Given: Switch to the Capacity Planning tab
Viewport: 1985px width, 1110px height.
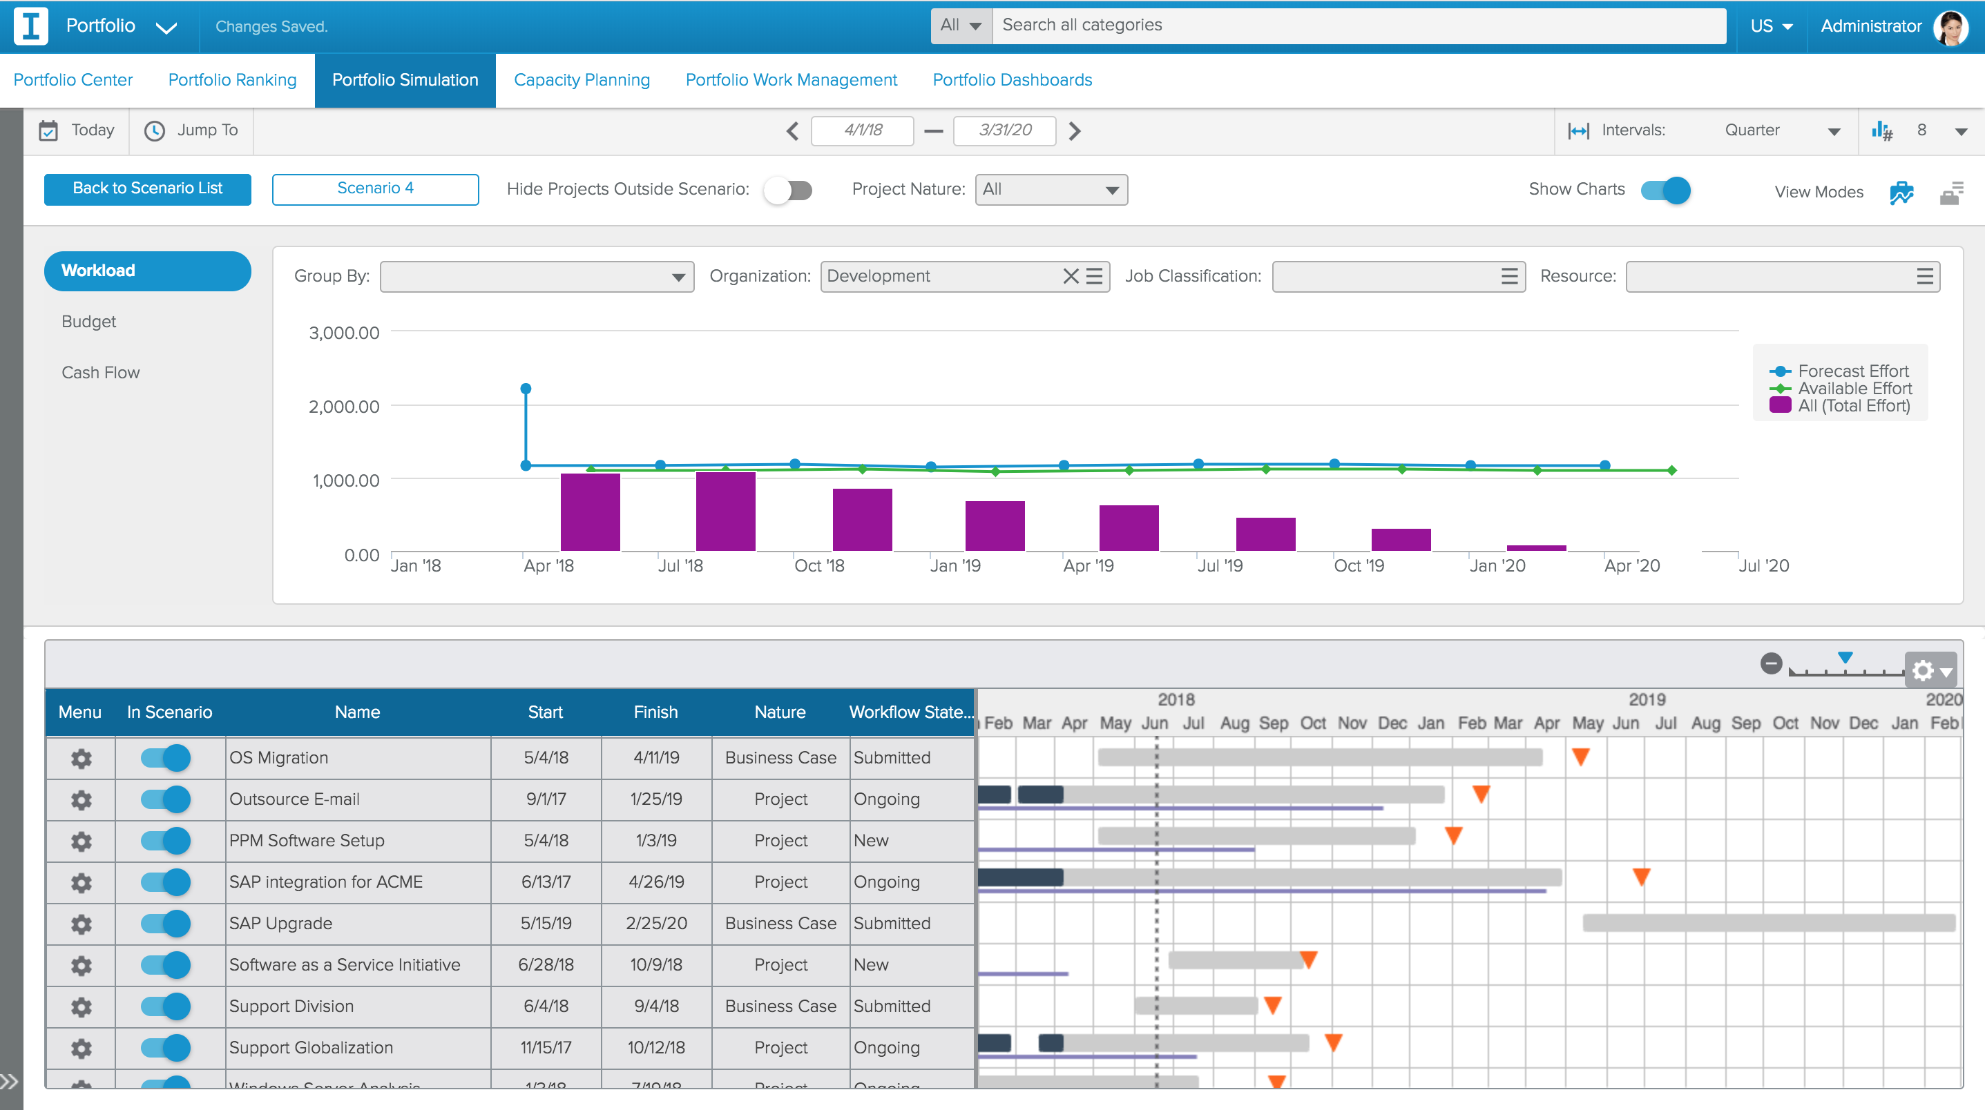Looking at the screenshot, I should 582,79.
